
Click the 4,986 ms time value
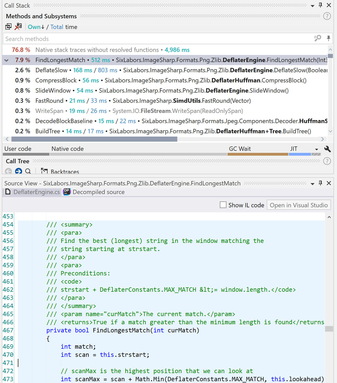pos(177,50)
